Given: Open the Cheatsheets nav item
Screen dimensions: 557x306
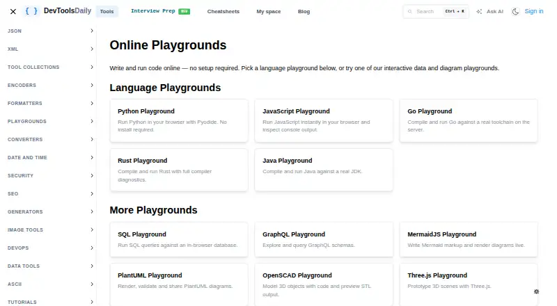Looking at the screenshot, I should click(x=223, y=11).
